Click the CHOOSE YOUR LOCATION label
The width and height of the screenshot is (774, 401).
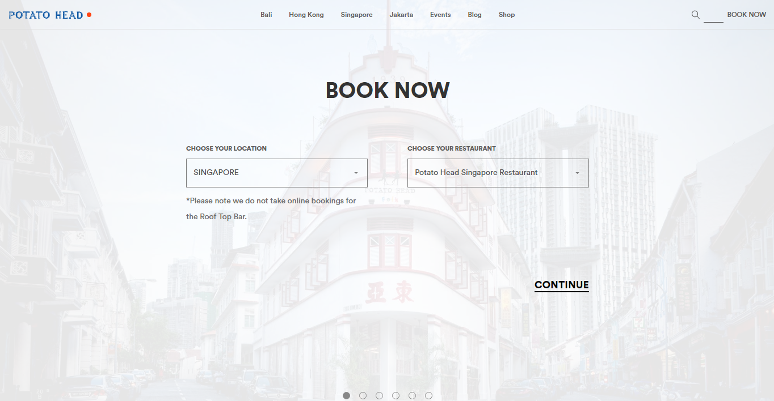click(226, 148)
